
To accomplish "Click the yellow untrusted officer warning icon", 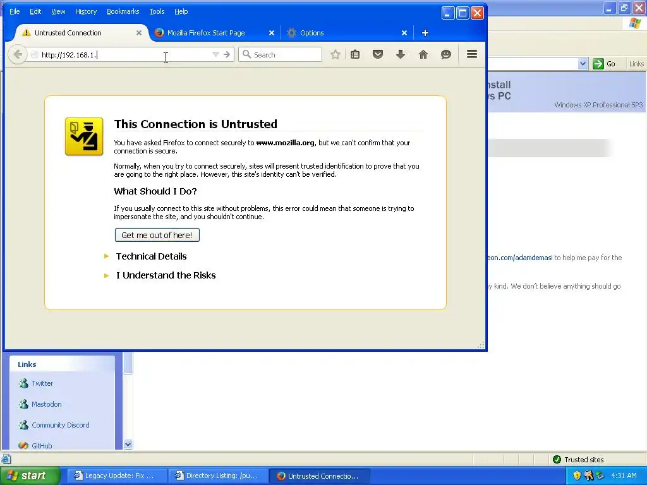I will coord(84,136).
